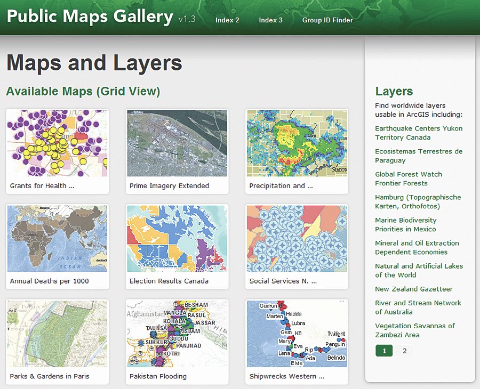Open Social Services map thumbnail
This screenshot has width=480, height=389.
[297, 239]
